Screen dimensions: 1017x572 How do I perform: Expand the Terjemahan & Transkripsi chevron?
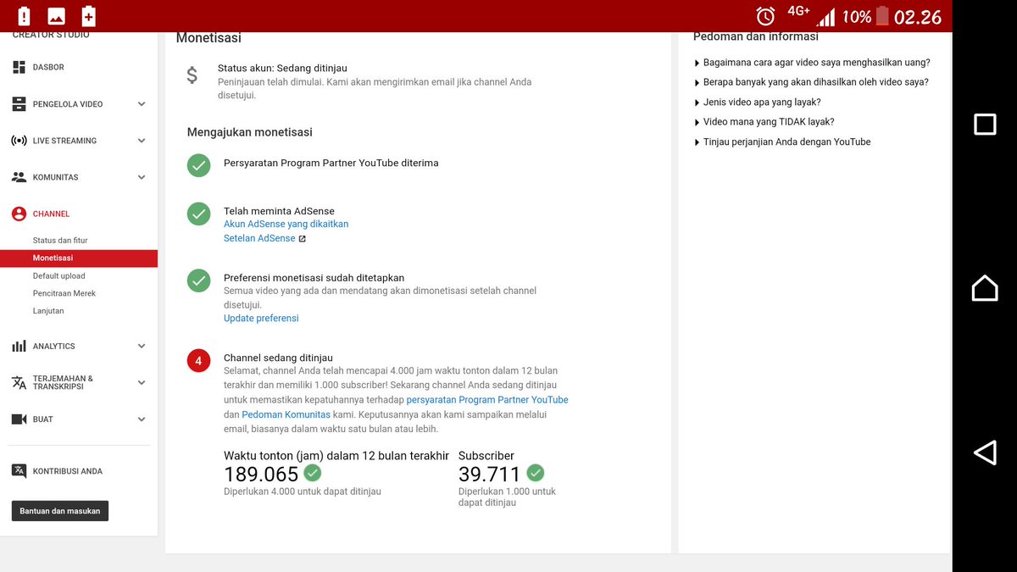click(142, 382)
